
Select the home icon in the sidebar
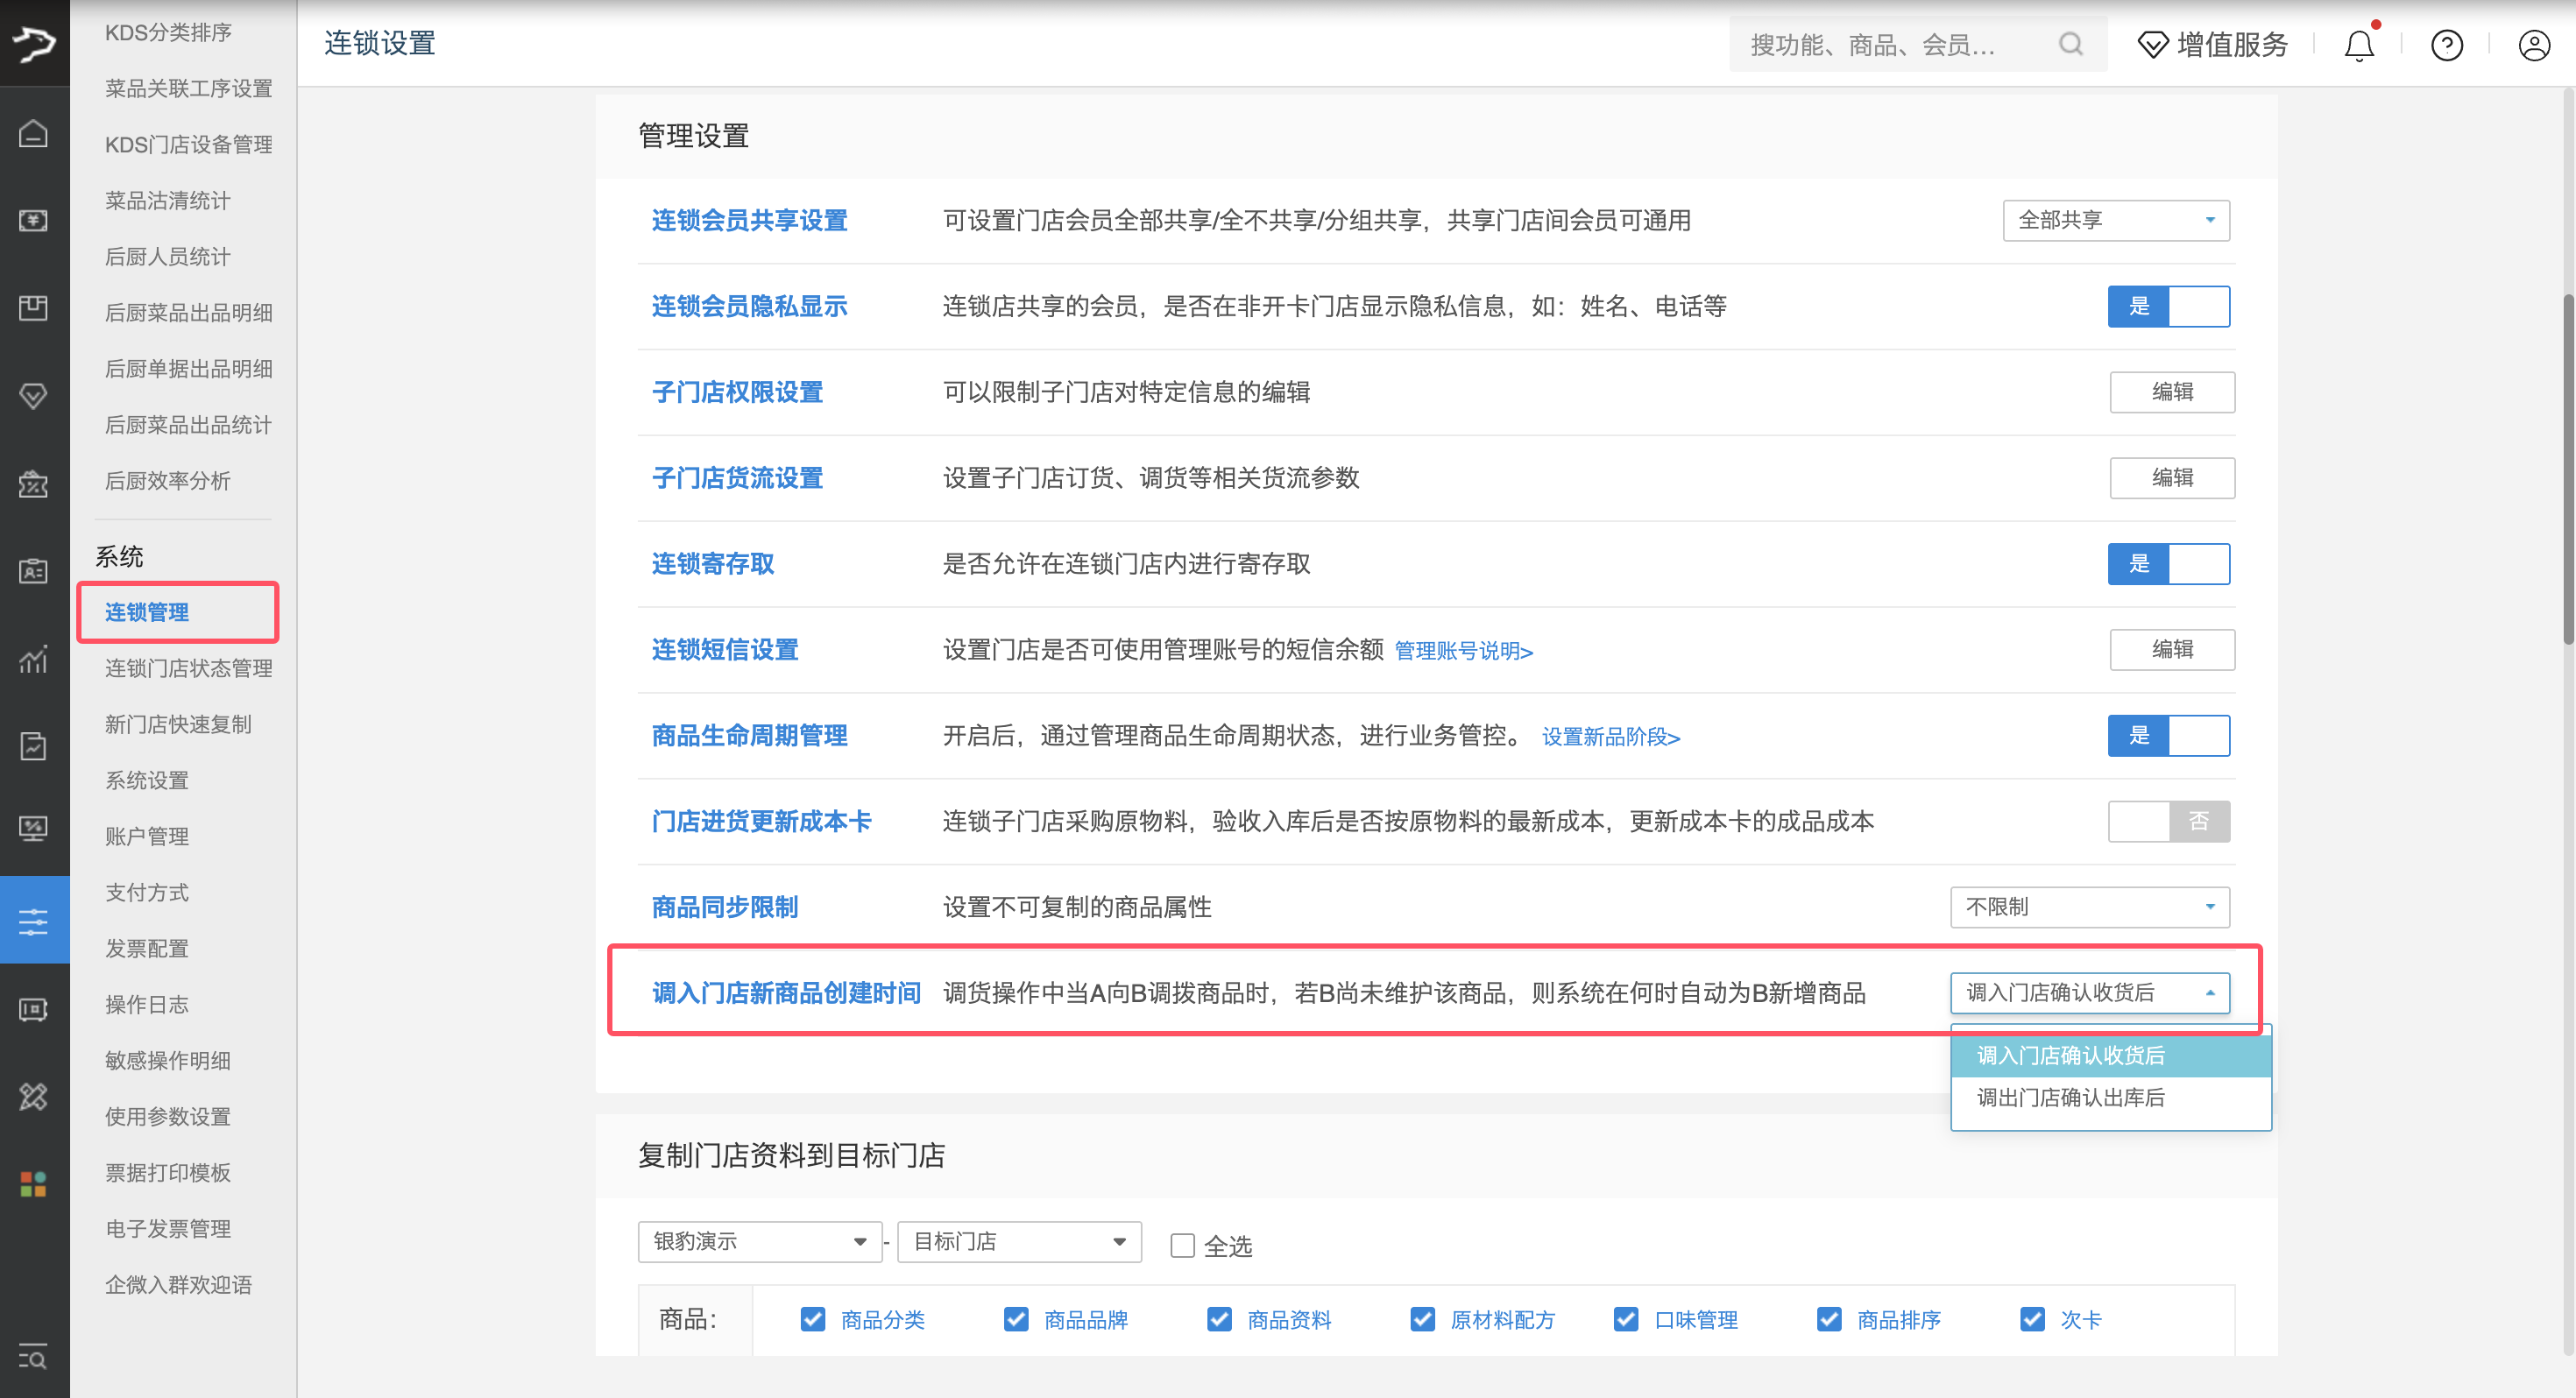34,132
